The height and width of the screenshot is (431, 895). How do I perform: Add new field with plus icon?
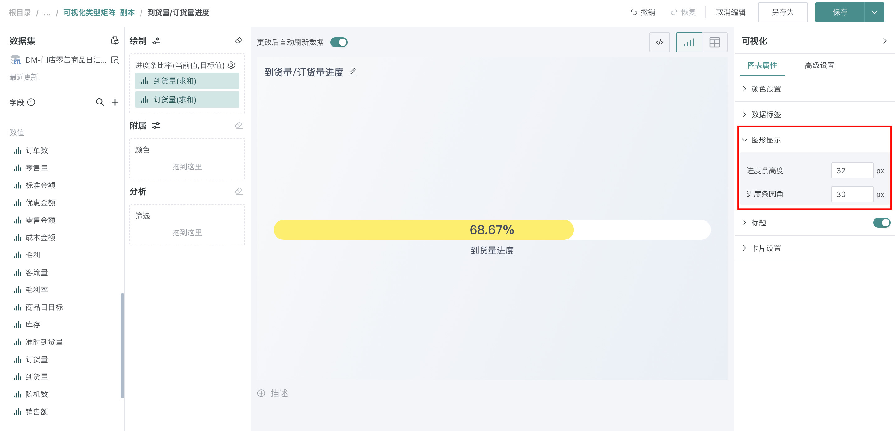115,102
